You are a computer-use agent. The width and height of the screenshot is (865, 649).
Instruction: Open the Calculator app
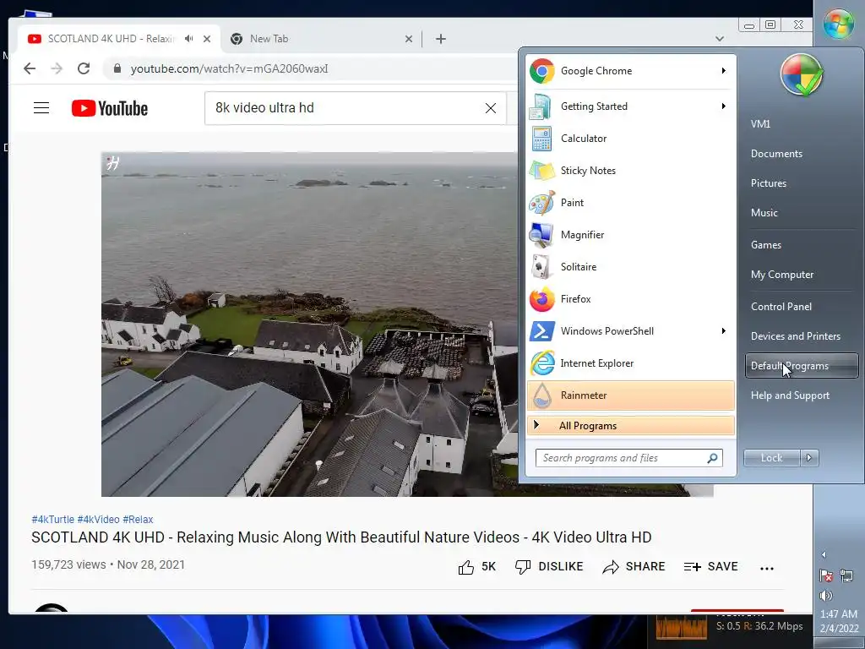[x=630, y=139]
